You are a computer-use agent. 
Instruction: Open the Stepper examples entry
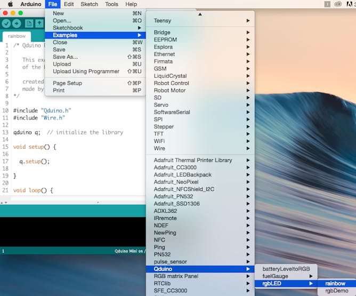pos(200,127)
